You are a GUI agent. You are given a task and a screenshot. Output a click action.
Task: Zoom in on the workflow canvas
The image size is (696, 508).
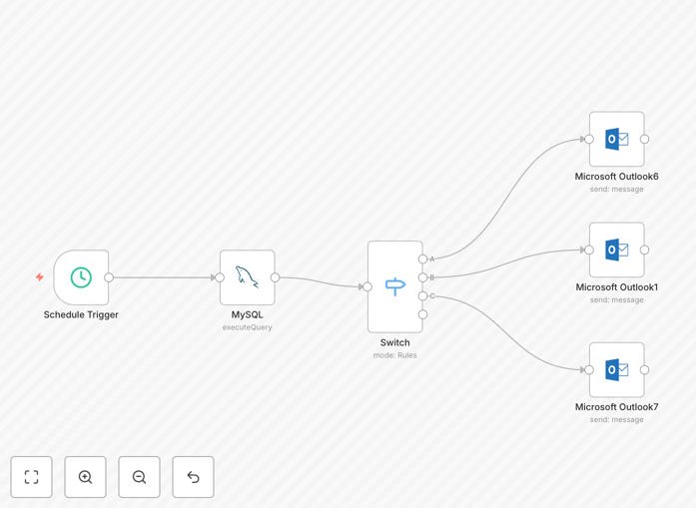pos(85,477)
